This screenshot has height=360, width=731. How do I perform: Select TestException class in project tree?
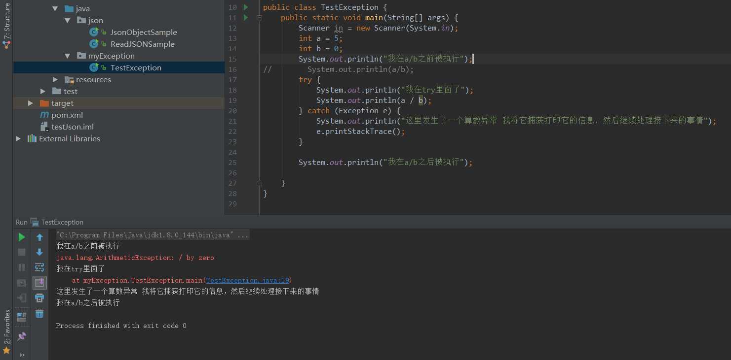(x=136, y=68)
